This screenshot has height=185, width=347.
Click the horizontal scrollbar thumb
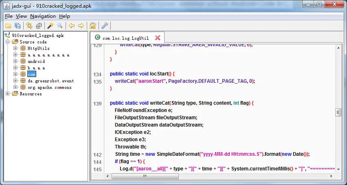click(x=145, y=176)
